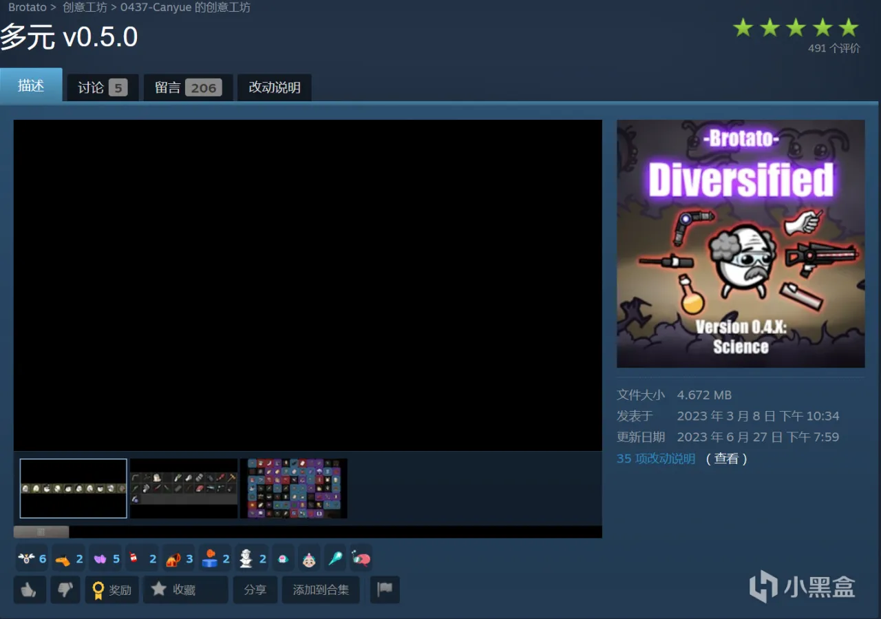Image resolution: width=881 pixels, height=619 pixels.
Task: Open 35 项改动说明 link
Action: (656, 459)
